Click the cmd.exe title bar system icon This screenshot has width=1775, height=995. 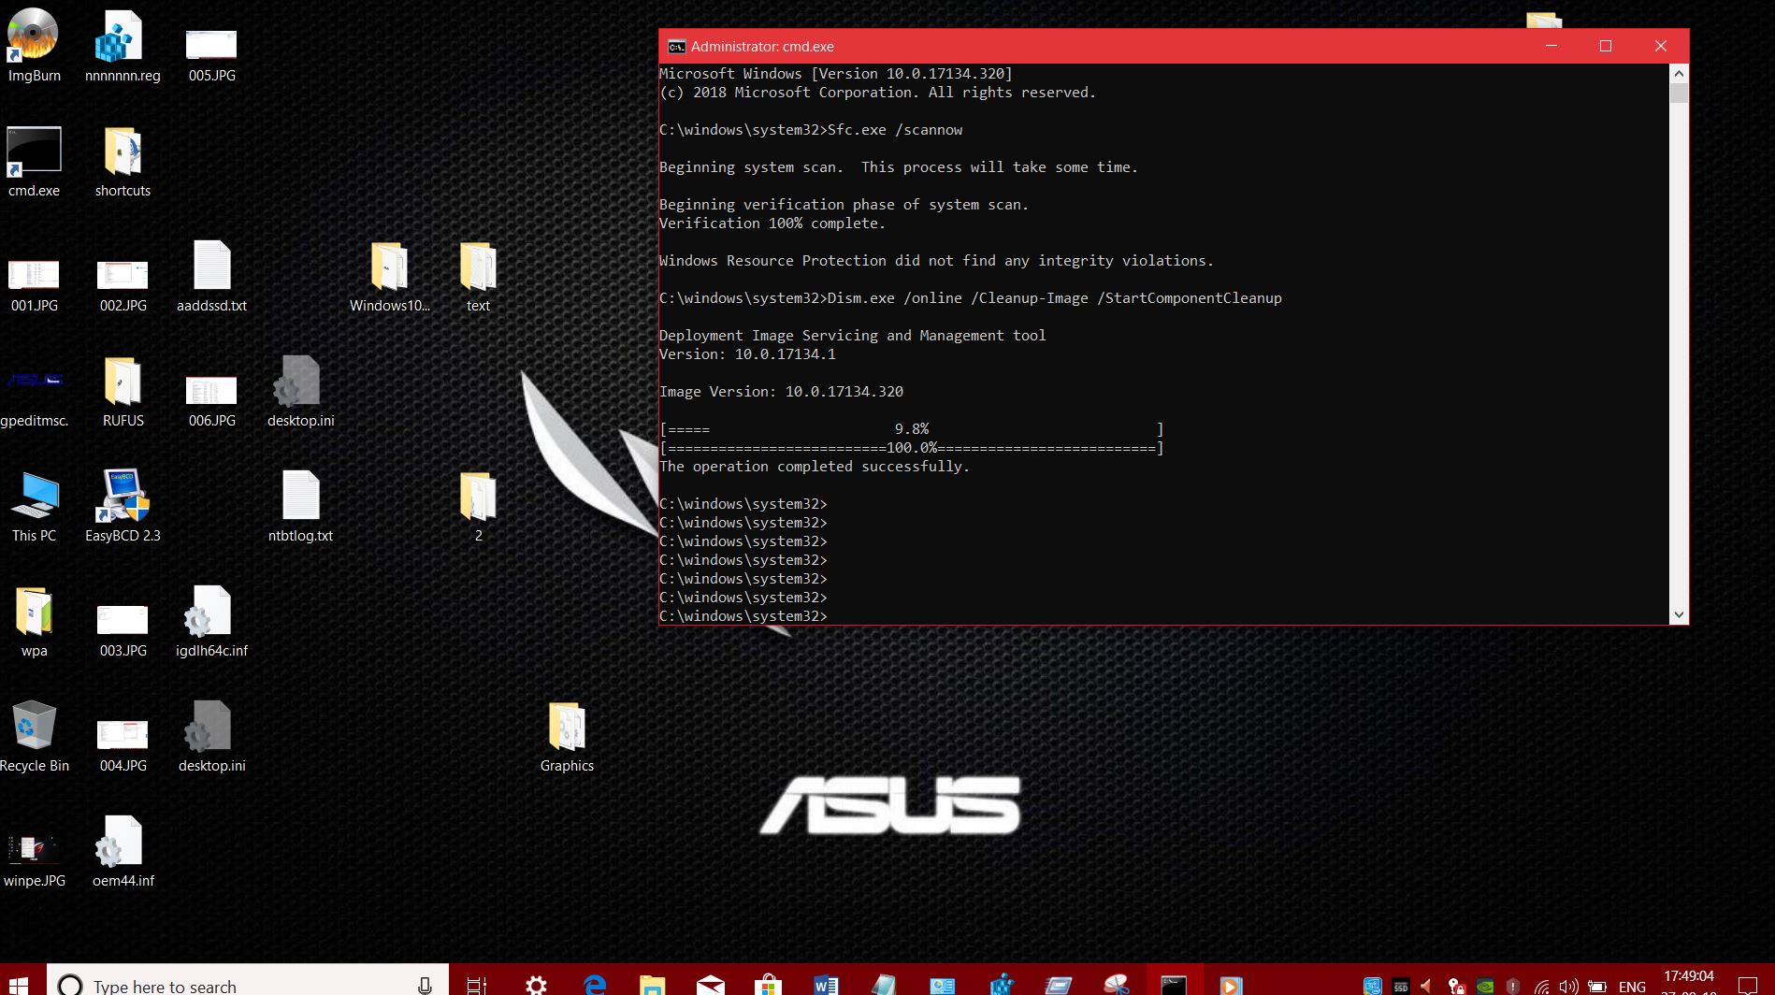[x=676, y=47]
